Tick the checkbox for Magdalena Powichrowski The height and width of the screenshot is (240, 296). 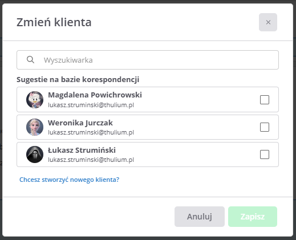point(265,100)
